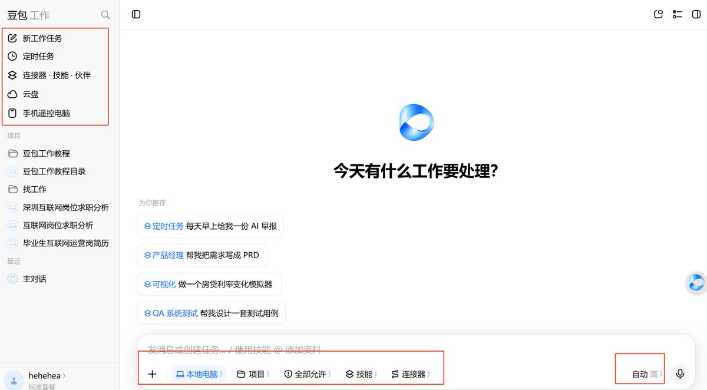Click the 最近 section header in the sidebar
Screen dimensions: 707x390
click(x=14, y=261)
